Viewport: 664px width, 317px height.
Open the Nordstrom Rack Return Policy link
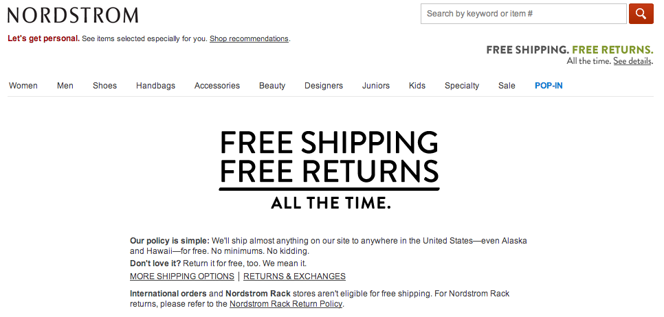pyautogui.click(x=286, y=304)
